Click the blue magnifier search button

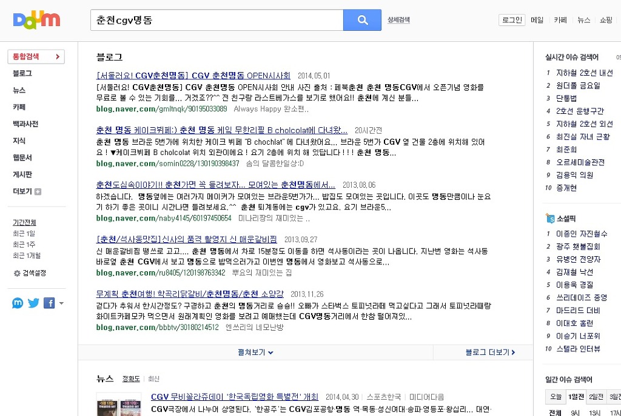362,20
